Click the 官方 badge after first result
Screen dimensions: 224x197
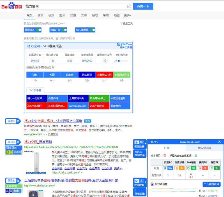click(87, 121)
